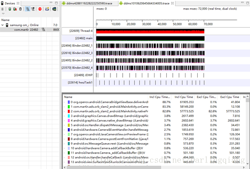Click the threads icon in process 22482 row
Image resolution: width=250 pixels, height=169 pixels.
43,30
